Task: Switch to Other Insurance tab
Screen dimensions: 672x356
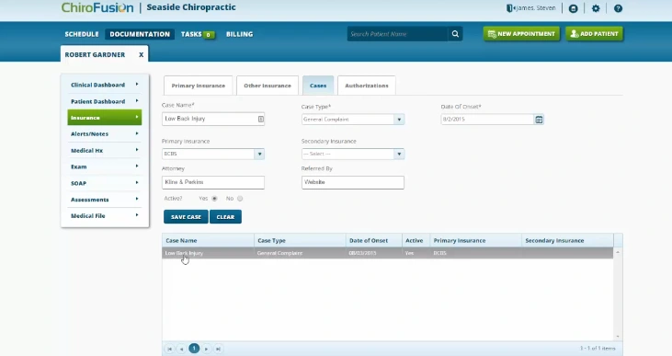Action: point(268,86)
